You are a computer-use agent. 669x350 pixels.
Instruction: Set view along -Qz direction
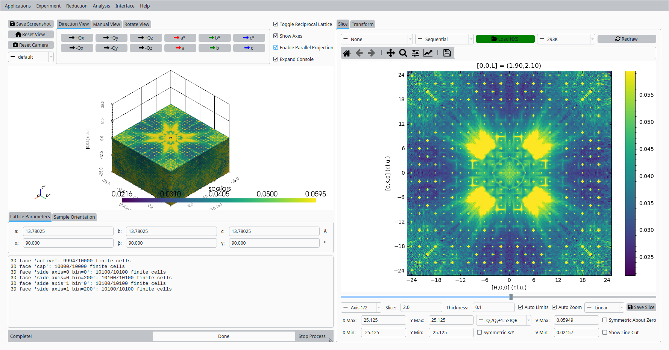(146, 48)
